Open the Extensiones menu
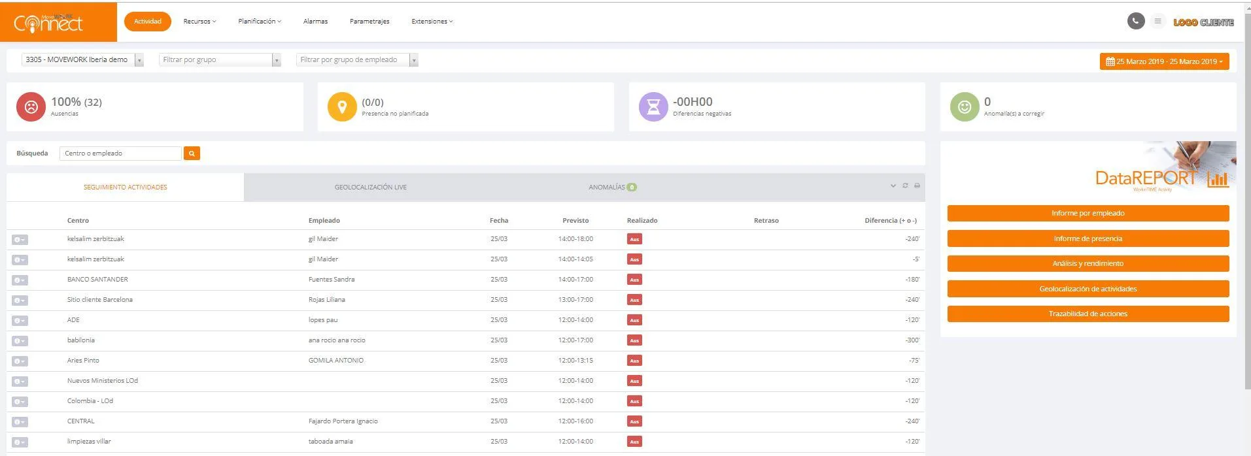Image resolution: width=1251 pixels, height=456 pixels. 432,22
